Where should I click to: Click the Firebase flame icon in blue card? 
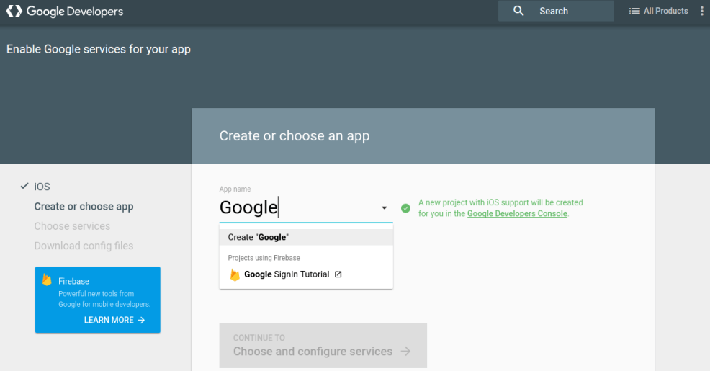pos(47,280)
